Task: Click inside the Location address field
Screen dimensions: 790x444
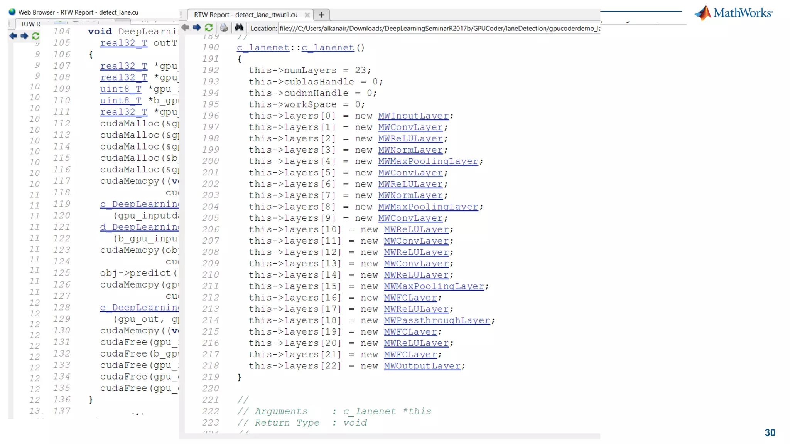Action: click(x=439, y=28)
